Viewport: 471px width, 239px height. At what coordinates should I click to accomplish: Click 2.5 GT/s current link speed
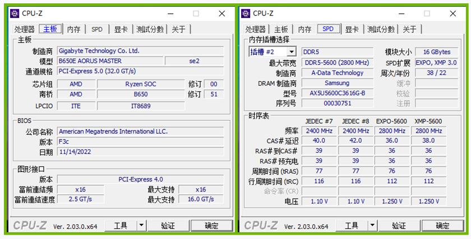81,199
